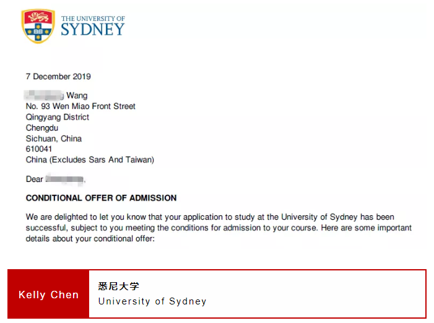Select the Wen Miao Front Street line

(x=80, y=106)
